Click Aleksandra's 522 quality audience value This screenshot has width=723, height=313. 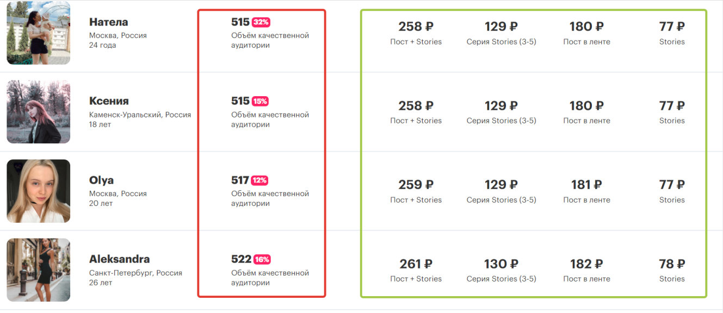coord(241,259)
